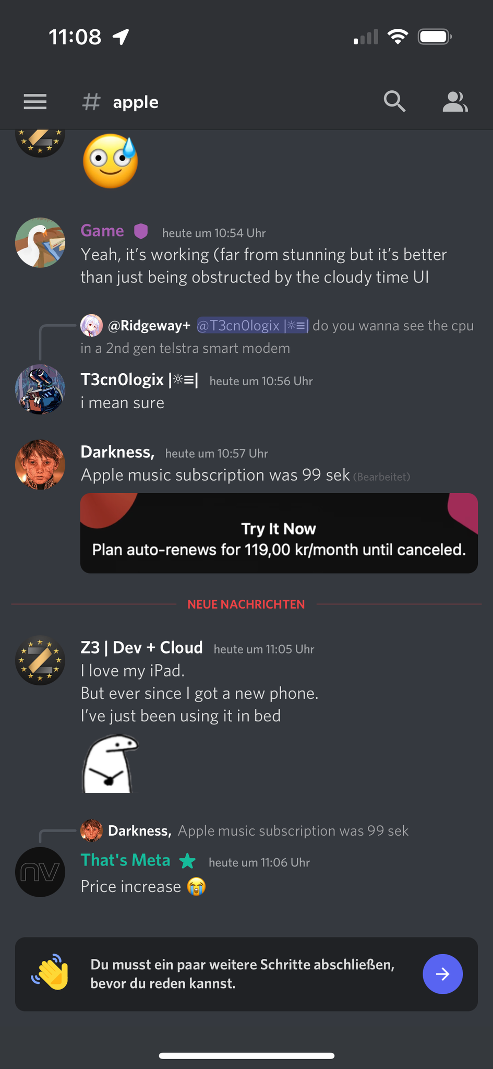Screen dimensions: 493x1069
Task: Tap the blue arrow to continue steps
Action: 442,974
